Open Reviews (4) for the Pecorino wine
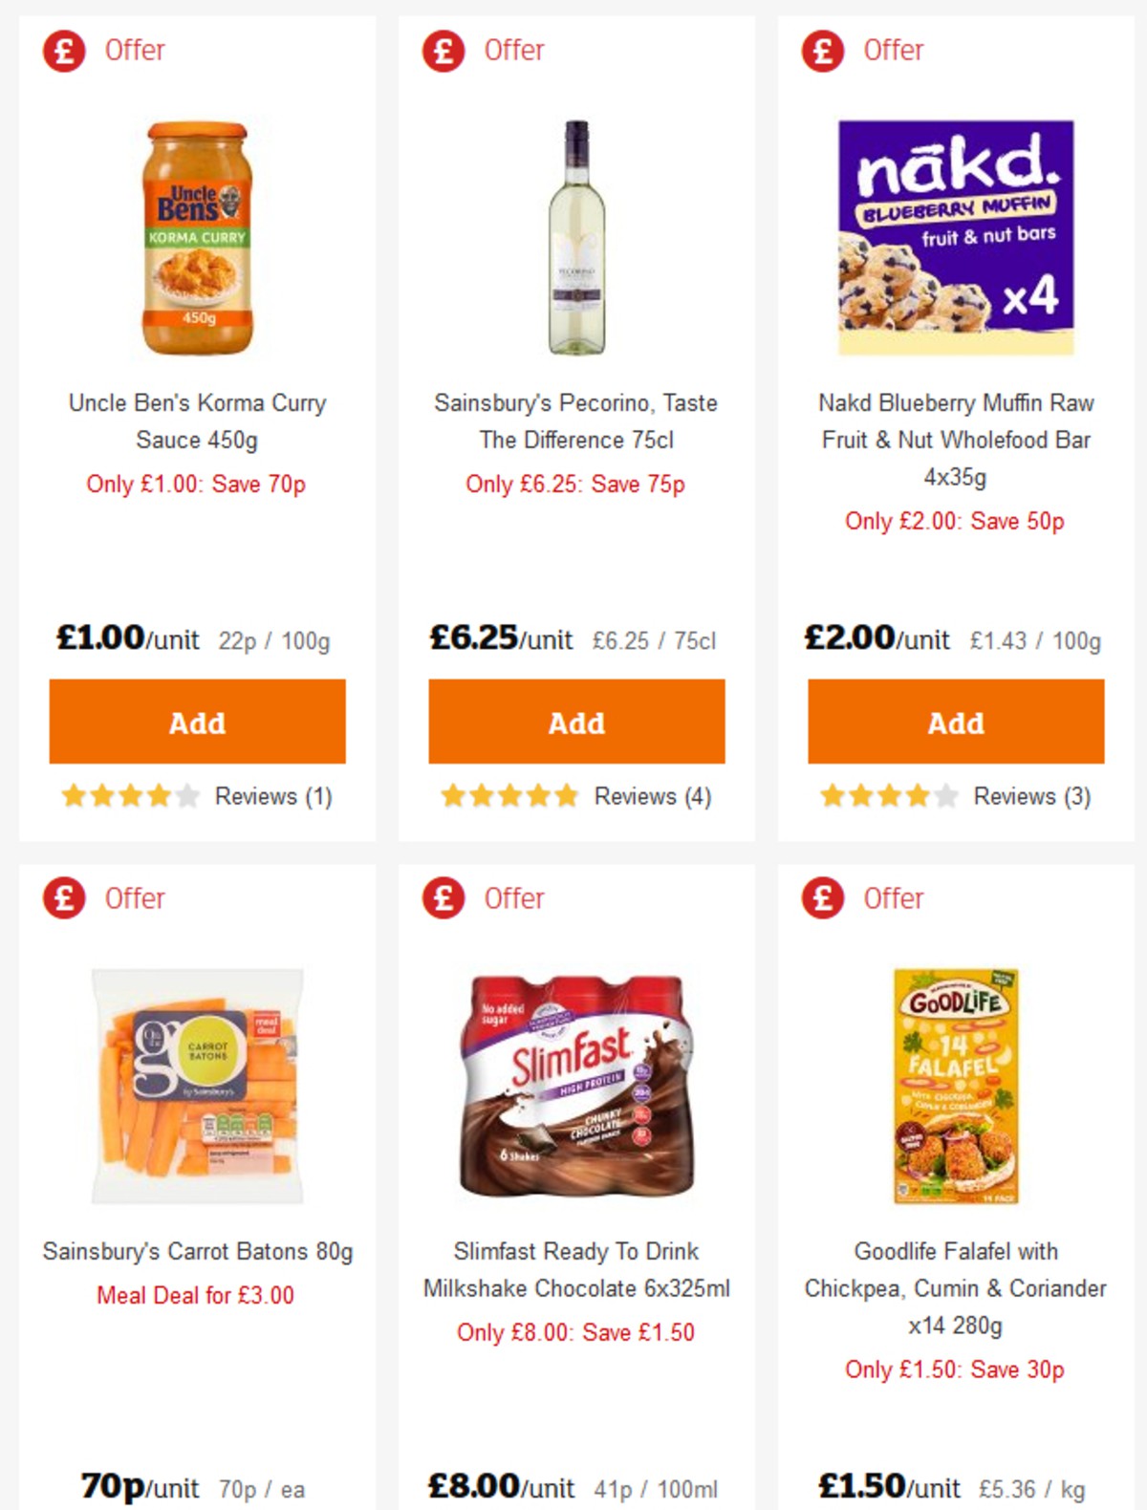 (653, 796)
